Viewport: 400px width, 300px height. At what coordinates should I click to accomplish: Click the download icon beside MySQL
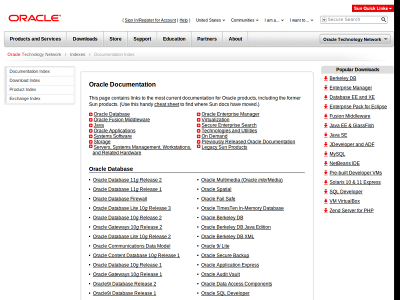pos(326,154)
